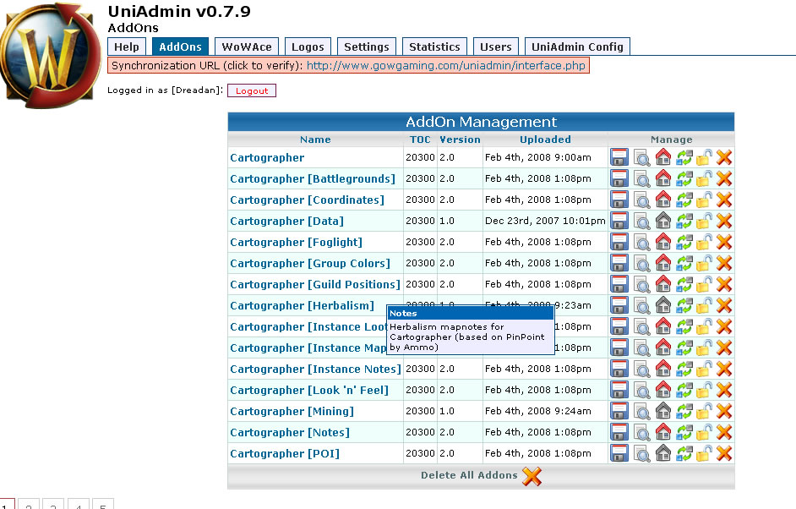The width and height of the screenshot is (796, 509).
Task: Open the Cartographer addon link
Action: tap(267, 158)
